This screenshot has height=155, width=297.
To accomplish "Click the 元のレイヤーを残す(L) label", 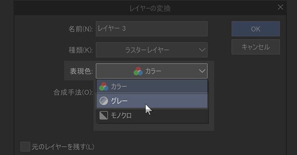I will click(x=63, y=147).
